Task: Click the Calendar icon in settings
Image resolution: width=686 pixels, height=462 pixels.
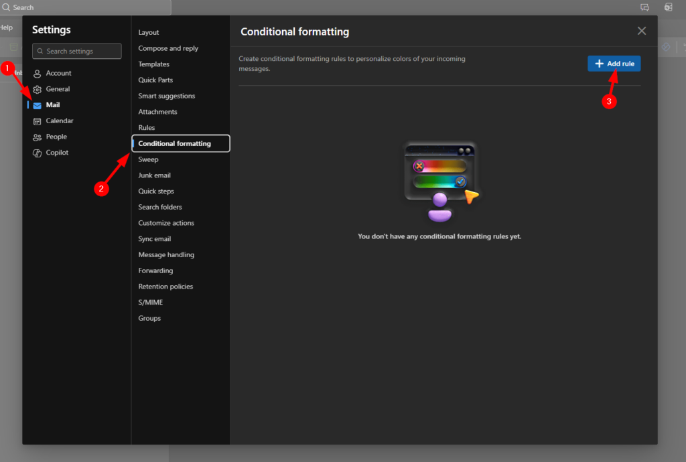Action: click(38, 121)
